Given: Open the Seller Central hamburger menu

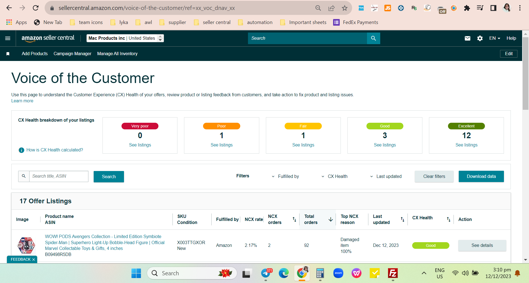Looking at the screenshot, I should (x=8, y=38).
